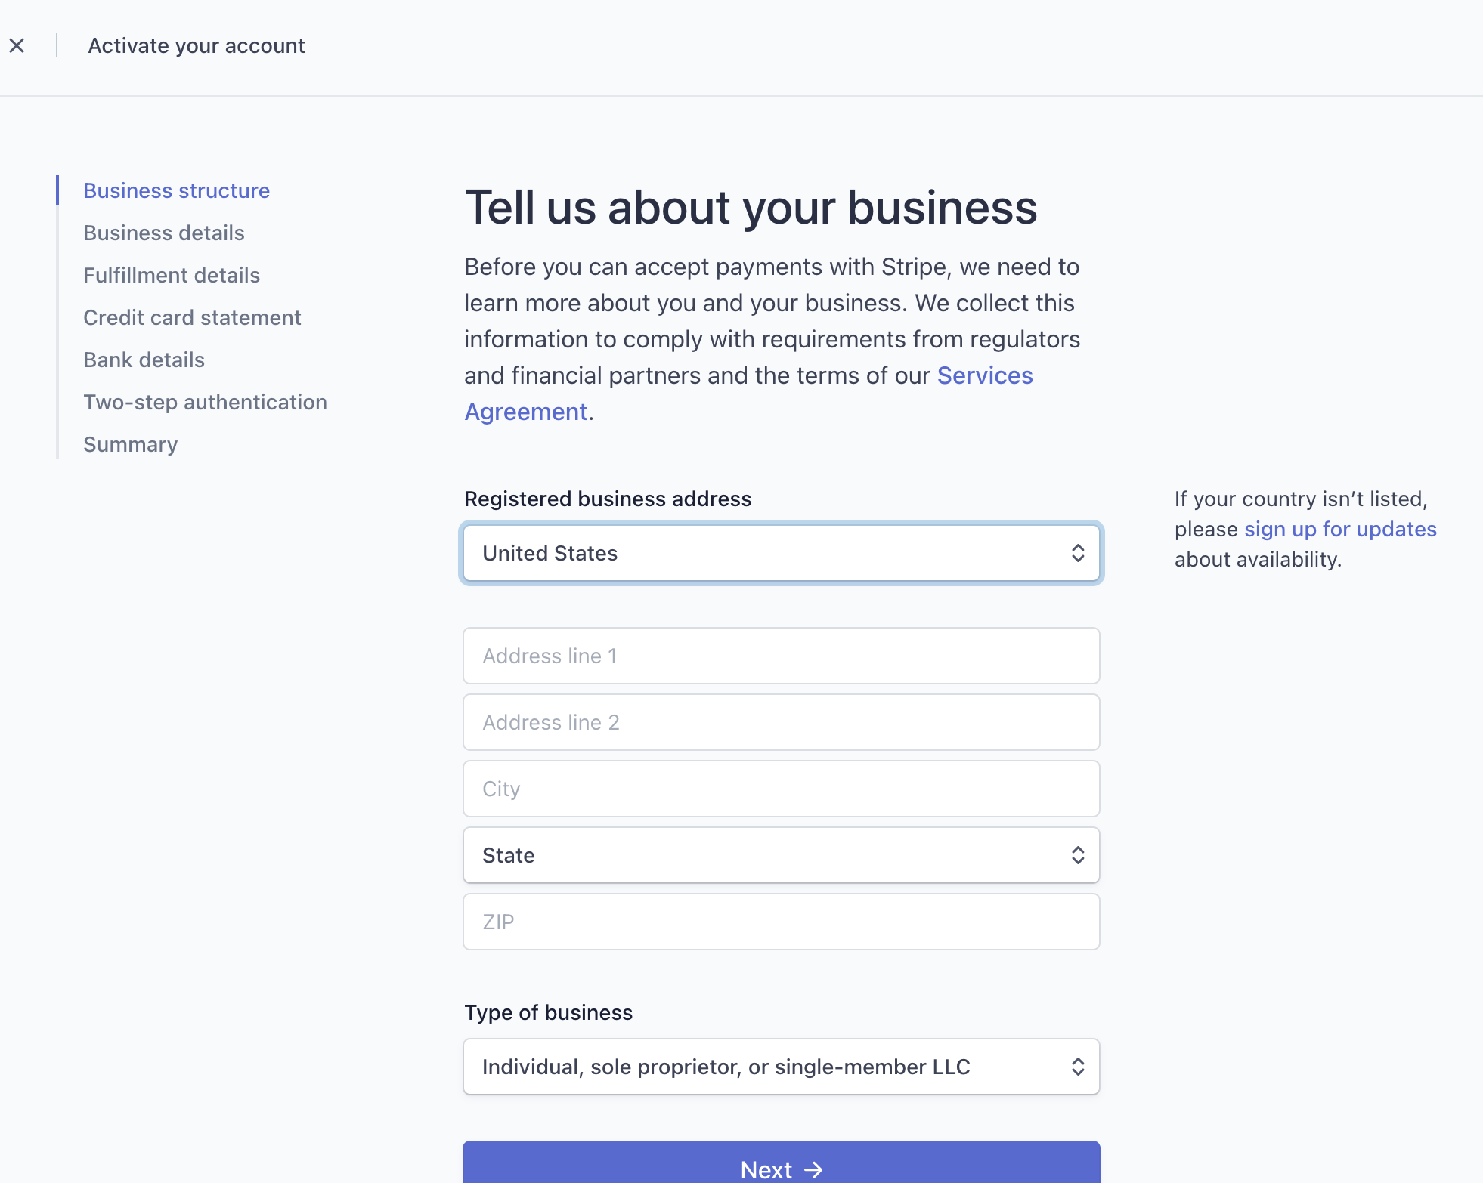
Task: Click the country dropdown chevron arrows
Action: [x=1078, y=553]
